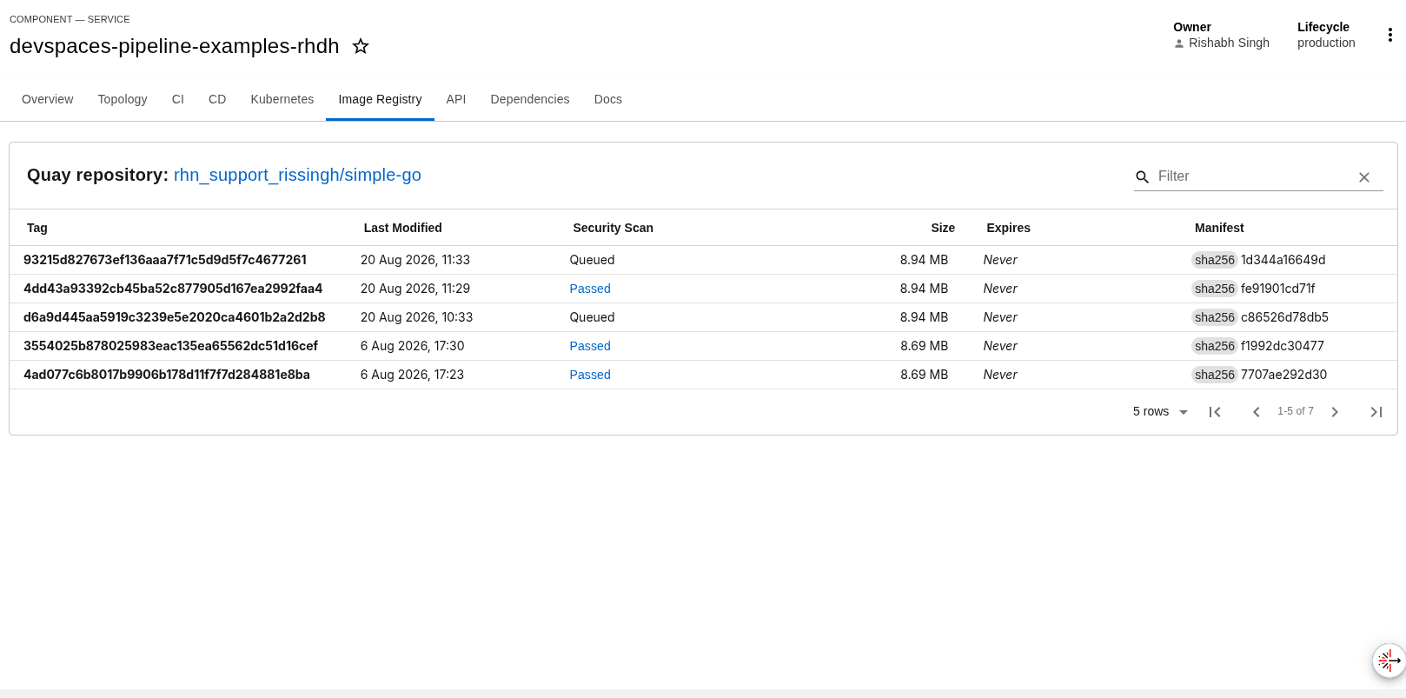
Task: Open the CI tab
Action: [x=178, y=99]
